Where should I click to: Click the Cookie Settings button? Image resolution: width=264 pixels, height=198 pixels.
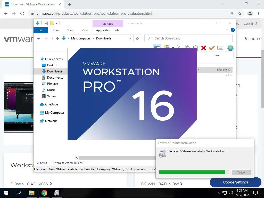(x=235, y=182)
